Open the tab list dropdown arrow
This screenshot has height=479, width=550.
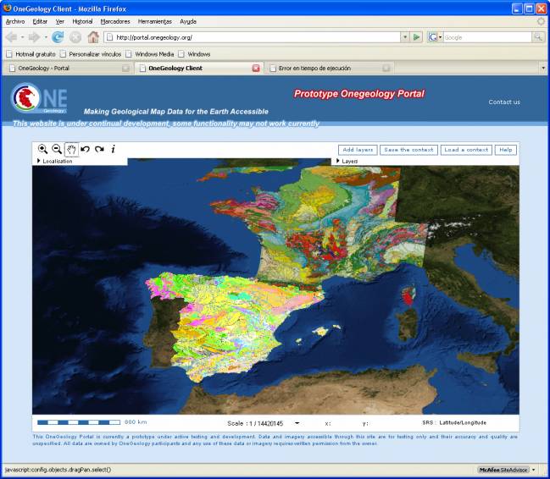[543, 68]
